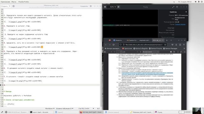Print the PDF document
Image resolution: width=204 pixels, height=114 pixels.
pos(171,52)
